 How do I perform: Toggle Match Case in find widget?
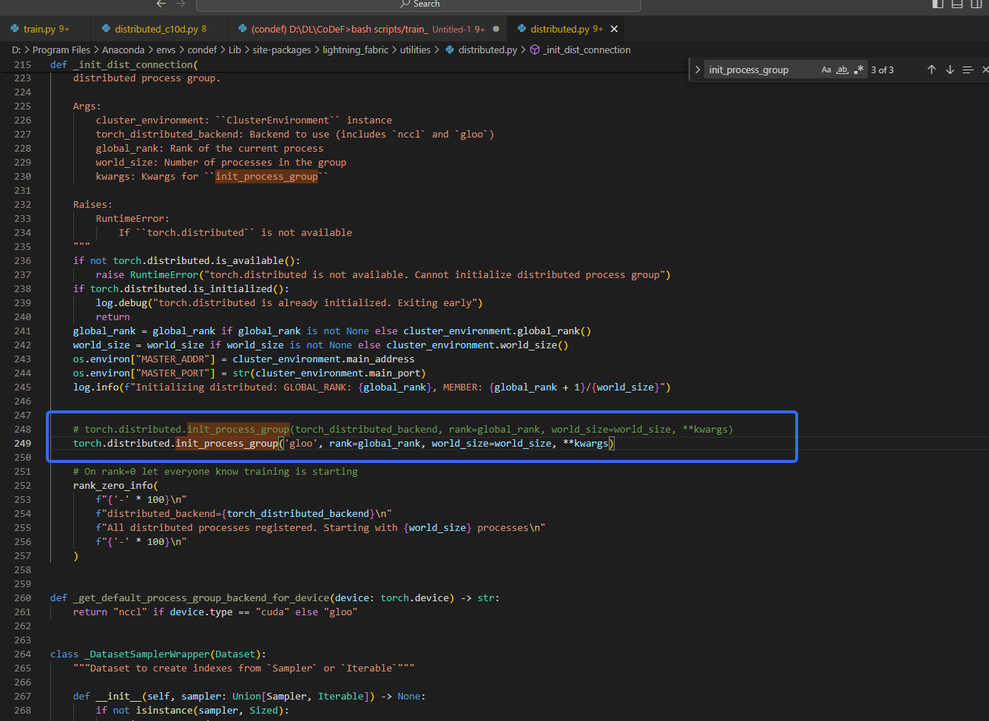click(x=826, y=70)
